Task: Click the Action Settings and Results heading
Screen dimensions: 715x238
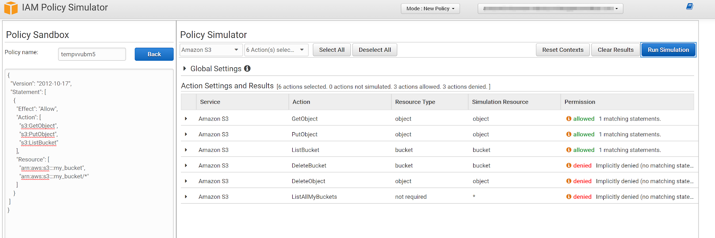Action: click(227, 86)
